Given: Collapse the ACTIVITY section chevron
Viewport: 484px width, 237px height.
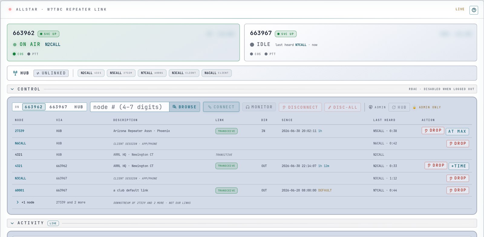Looking at the screenshot, I should (12, 223).
